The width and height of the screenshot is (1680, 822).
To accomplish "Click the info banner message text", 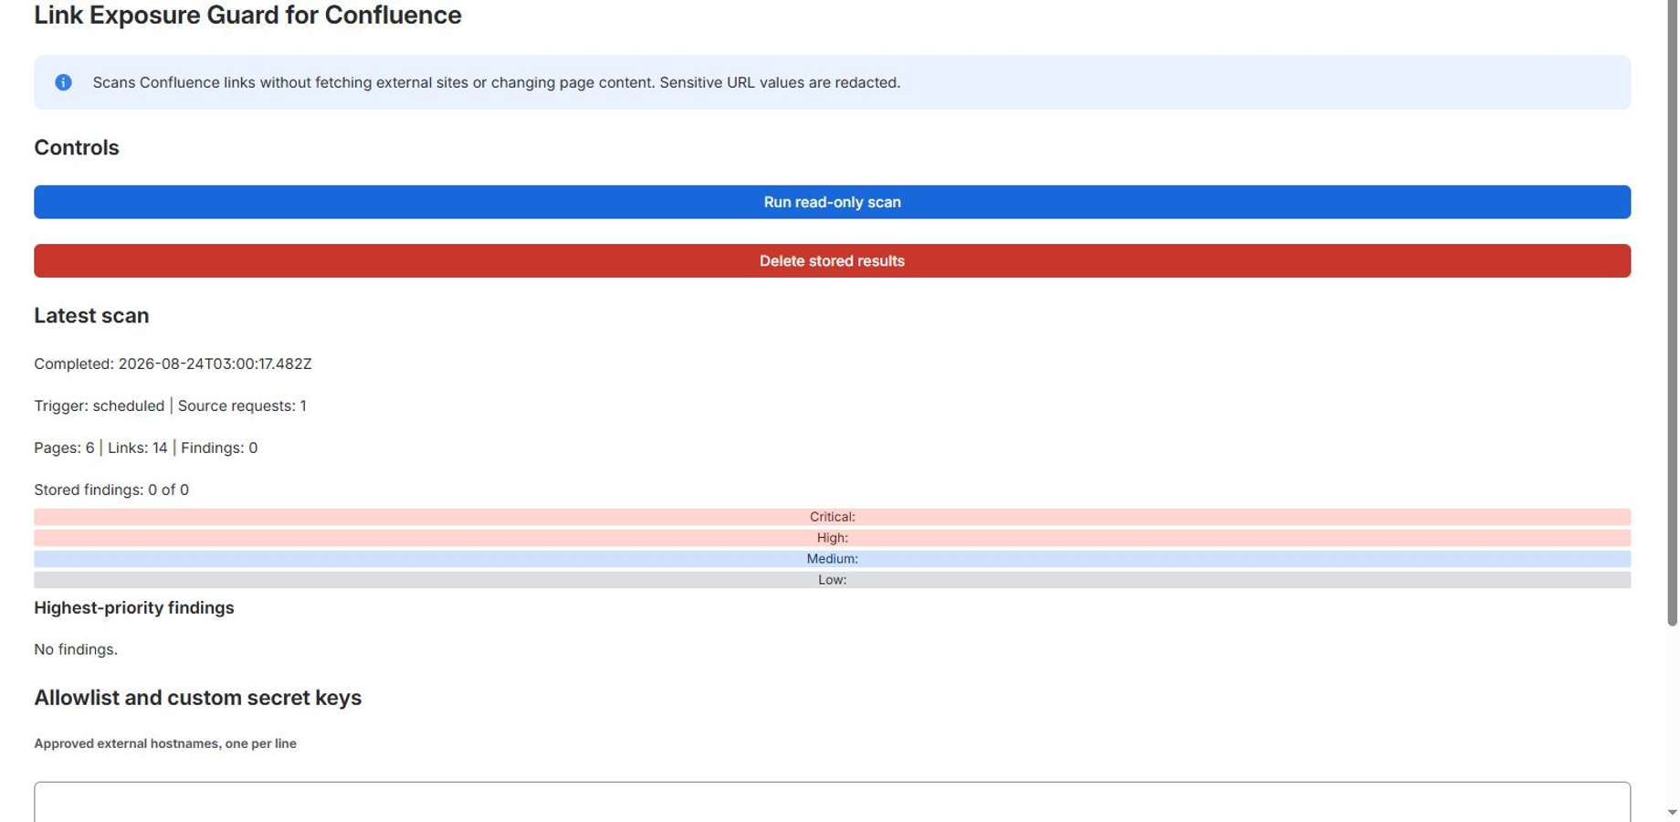I will (x=497, y=82).
